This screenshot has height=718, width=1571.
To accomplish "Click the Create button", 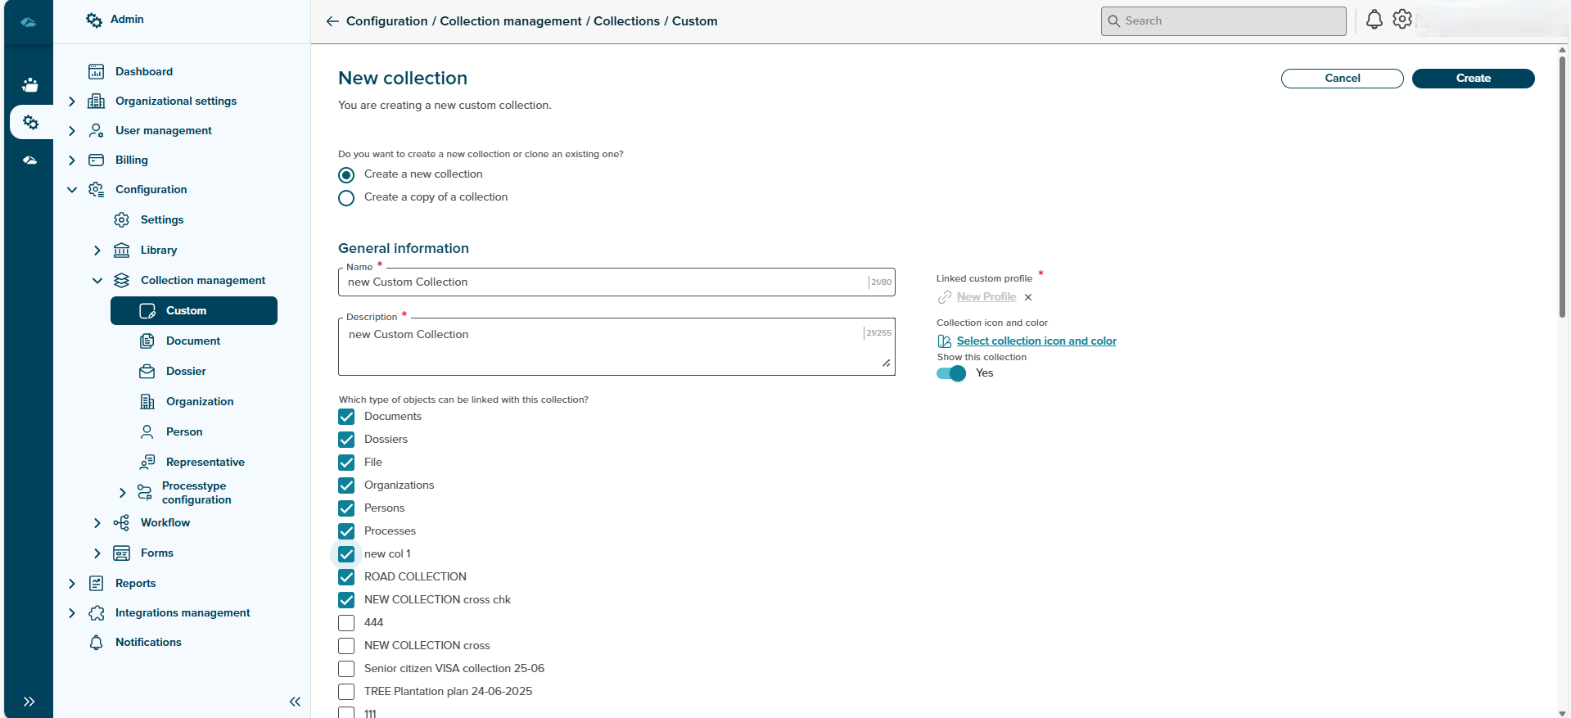I will [x=1473, y=79].
